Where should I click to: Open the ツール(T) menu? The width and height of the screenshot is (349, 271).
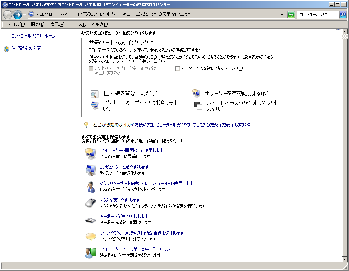[78, 24]
